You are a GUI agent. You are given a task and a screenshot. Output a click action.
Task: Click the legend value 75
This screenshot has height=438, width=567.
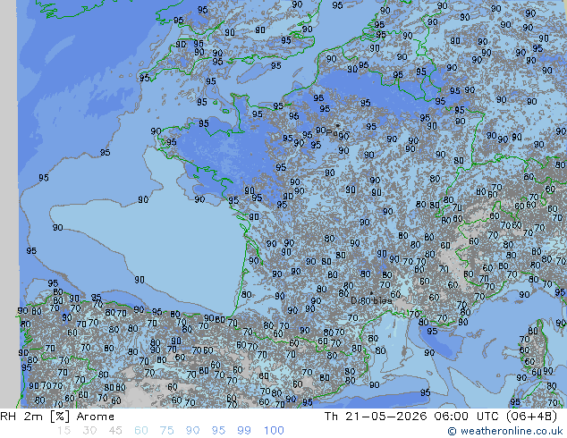click(166, 431)
